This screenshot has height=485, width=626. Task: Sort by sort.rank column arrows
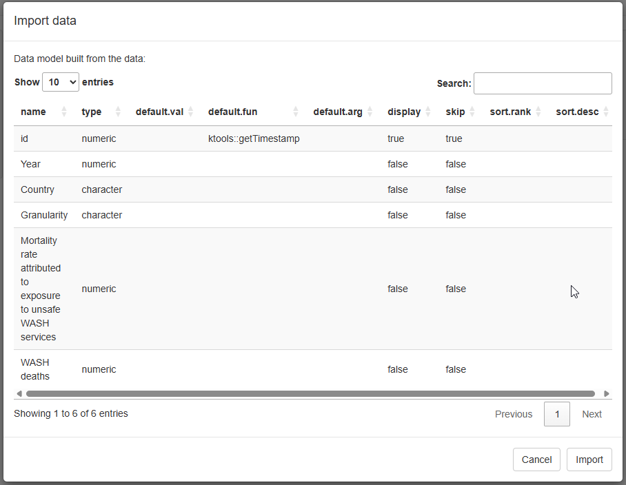coord(538,112)
